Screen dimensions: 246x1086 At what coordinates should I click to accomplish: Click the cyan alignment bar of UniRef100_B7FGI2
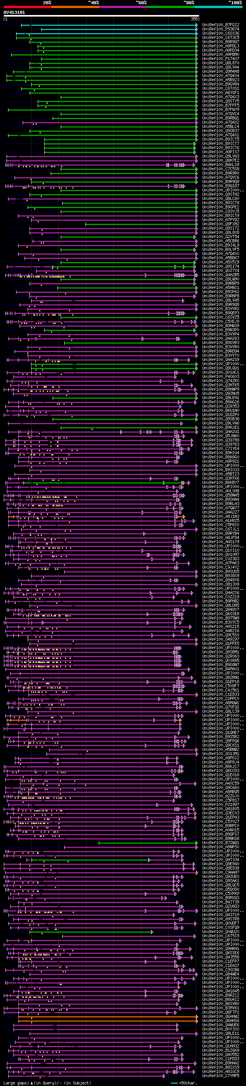(109, 25)
